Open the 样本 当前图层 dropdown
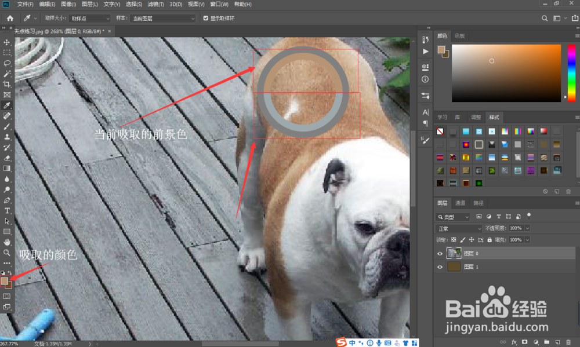580x347 pixels. pos(163,19)
